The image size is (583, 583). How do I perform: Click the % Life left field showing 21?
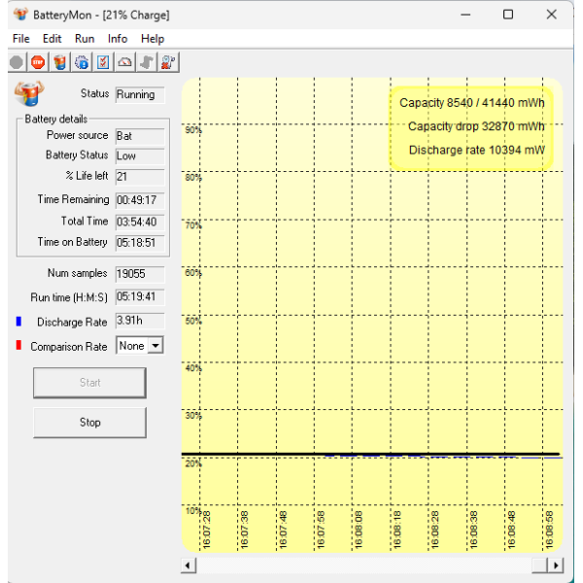pyautogui.click(x=140, y=177)
